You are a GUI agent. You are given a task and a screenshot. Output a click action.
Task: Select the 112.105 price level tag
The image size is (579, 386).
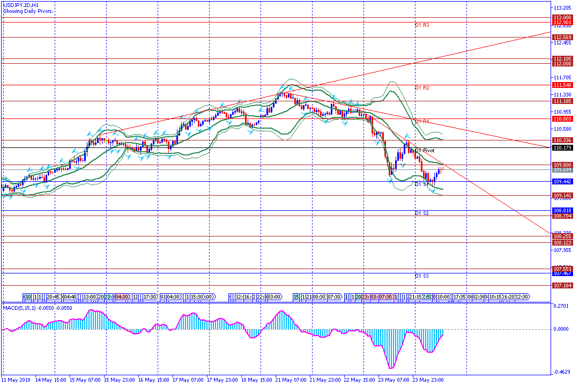tap(562, 59)
